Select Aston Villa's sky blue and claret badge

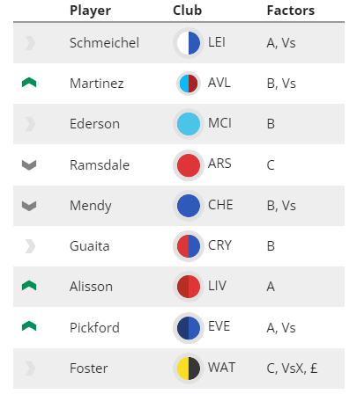(x=189, y=84)
